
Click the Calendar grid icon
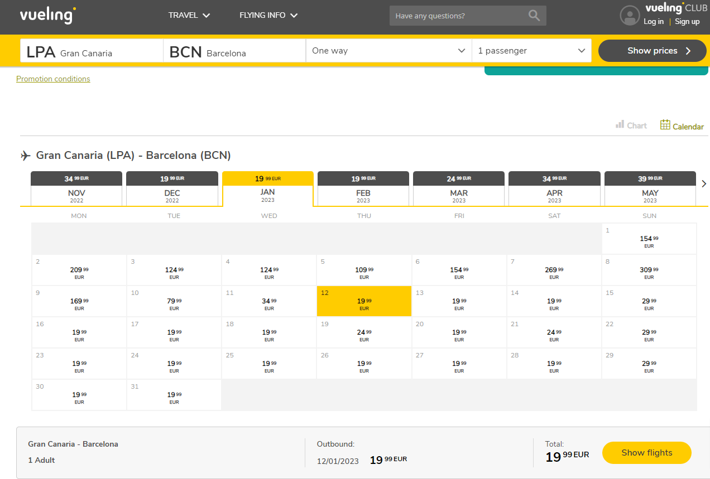tap(665, 124)
